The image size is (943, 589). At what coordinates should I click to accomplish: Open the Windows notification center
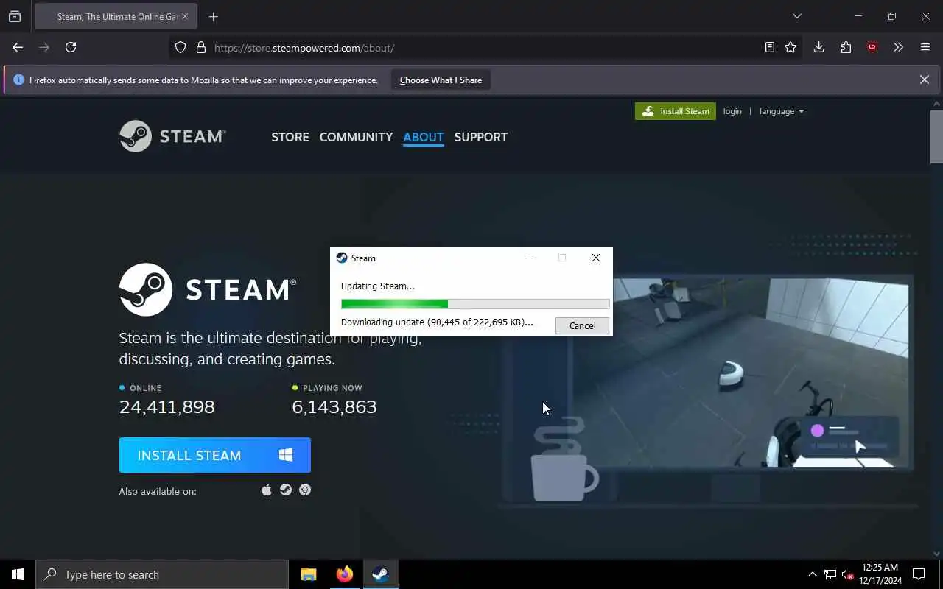click(x=919, y=574)
